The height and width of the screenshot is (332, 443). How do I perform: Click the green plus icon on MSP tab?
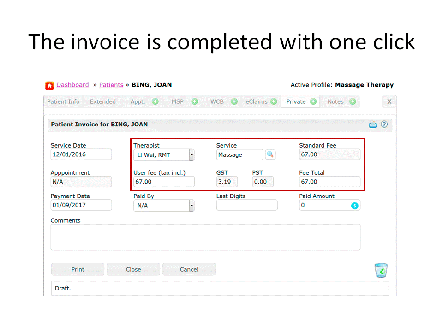pos(194,101)
